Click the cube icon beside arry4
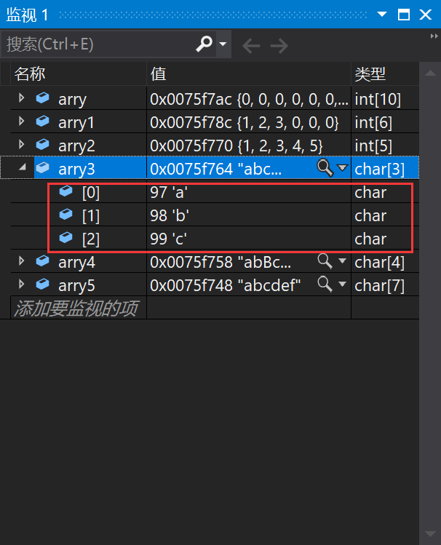Screen dimensions: 441x545 (x=43, y=260)
